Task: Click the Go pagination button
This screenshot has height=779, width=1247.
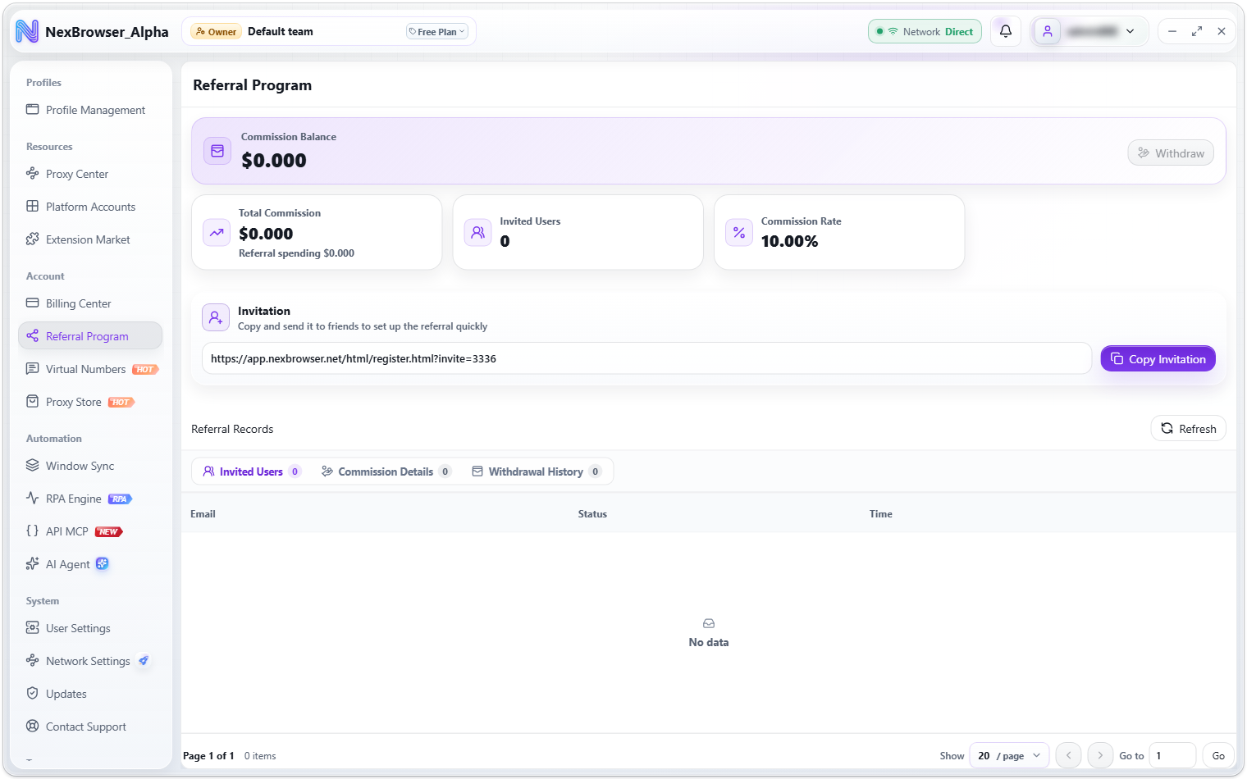Action: pos(1218,755)
